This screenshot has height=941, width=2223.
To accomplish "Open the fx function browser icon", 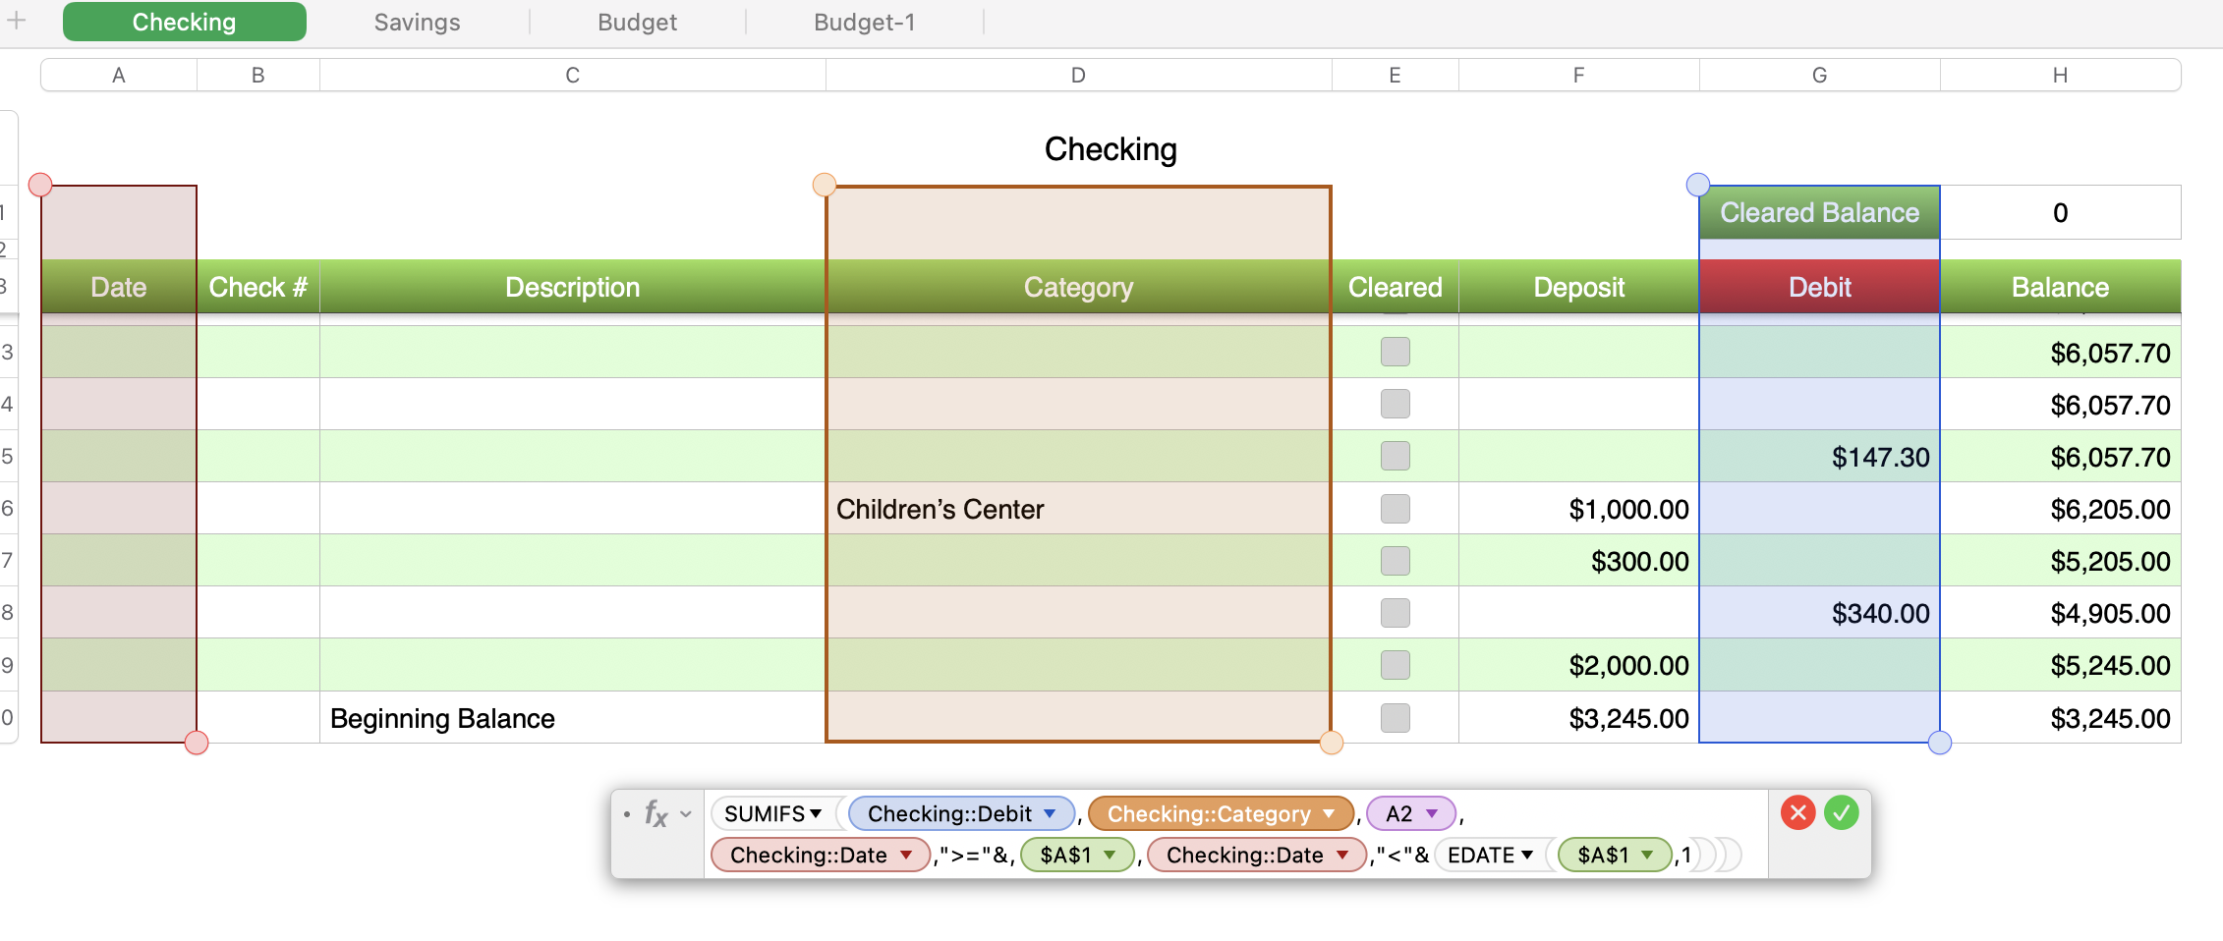I will [x=655, y=813].
